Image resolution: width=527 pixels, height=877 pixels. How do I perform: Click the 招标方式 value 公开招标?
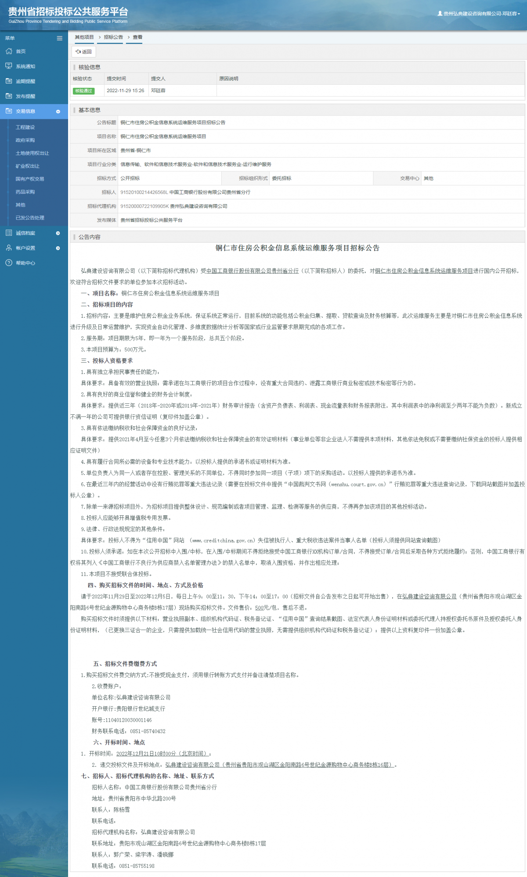130,179
